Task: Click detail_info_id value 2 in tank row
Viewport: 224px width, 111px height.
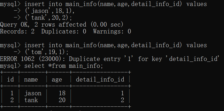Action: [122, 100]
